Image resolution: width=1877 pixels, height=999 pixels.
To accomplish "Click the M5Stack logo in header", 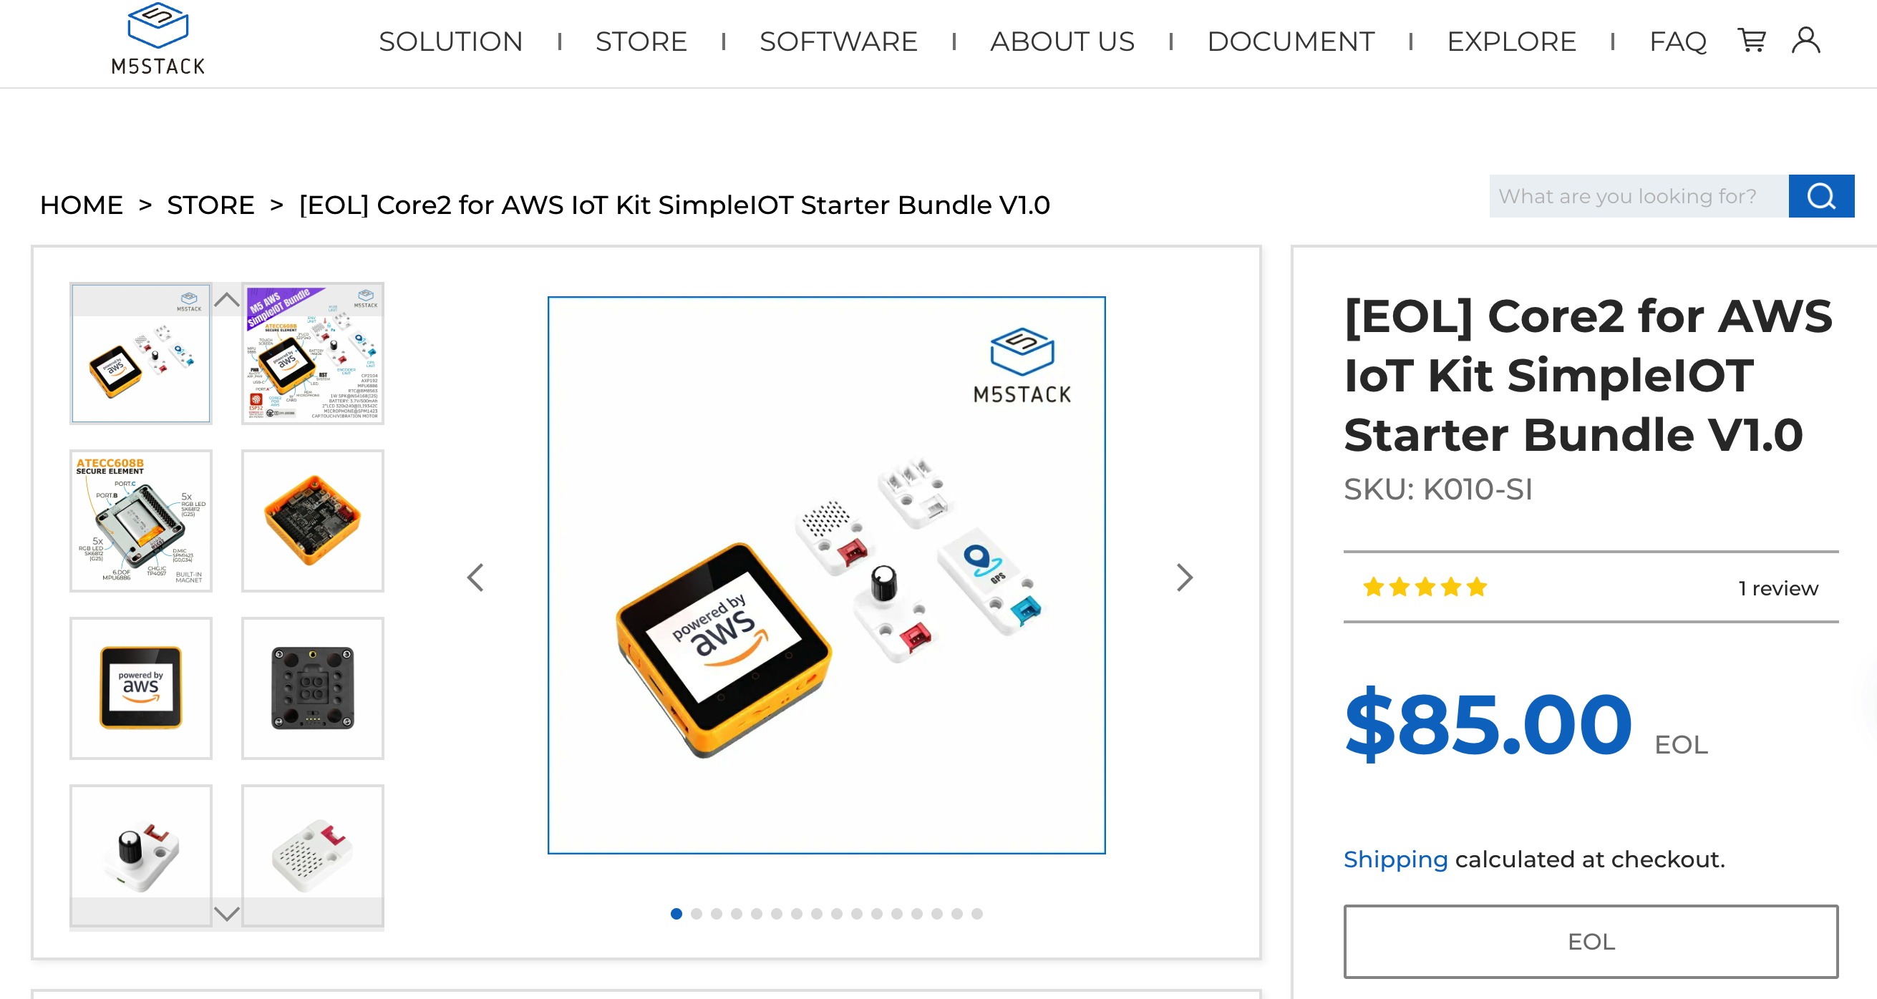I will (x=157, y=40).
